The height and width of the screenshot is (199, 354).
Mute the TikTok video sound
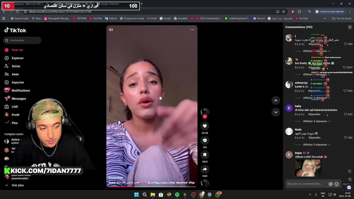pyautogui.click(x=111, y=30)
